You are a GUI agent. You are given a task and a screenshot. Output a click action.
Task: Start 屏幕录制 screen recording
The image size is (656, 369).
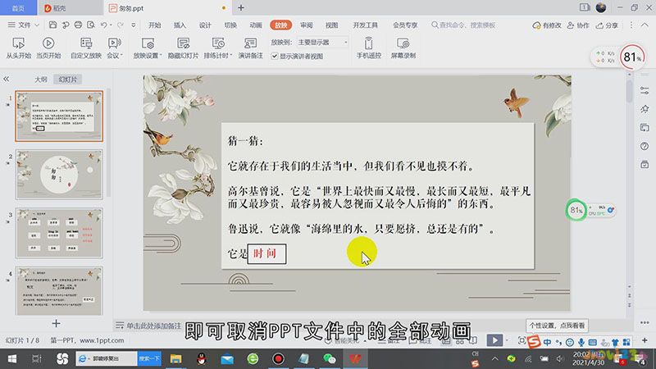click(403, 48)
